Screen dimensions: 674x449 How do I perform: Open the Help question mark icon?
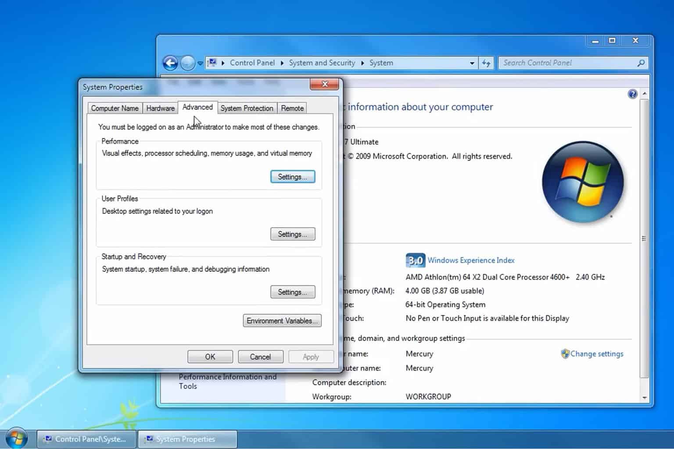tap(632, 94)
